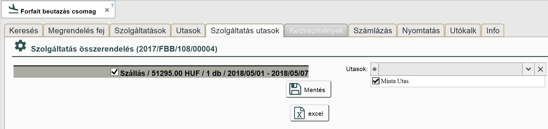
Task: Toggle the Minta Utas checkbox
Action: (376, 81)
